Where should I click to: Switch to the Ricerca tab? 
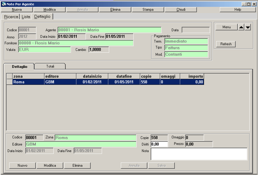[x=11, y=17]
